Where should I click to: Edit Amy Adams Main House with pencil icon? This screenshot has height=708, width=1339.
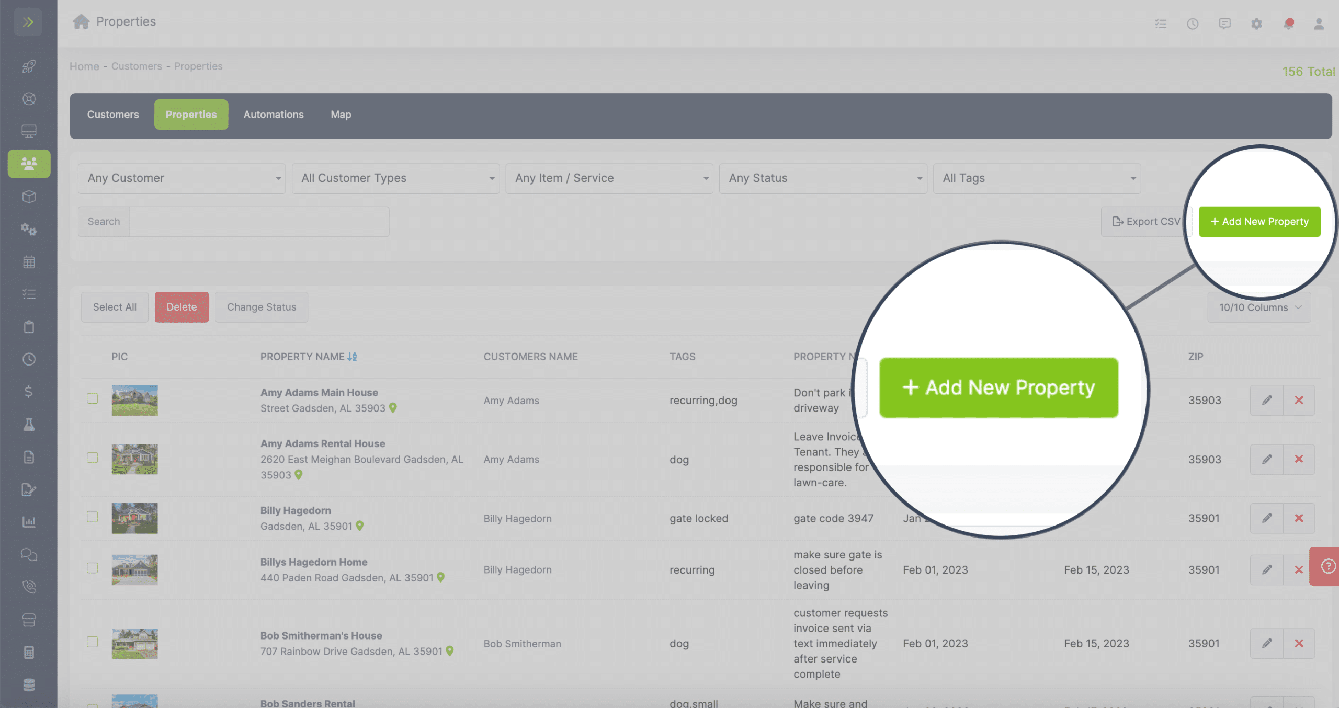click(x=1267, y=400)
